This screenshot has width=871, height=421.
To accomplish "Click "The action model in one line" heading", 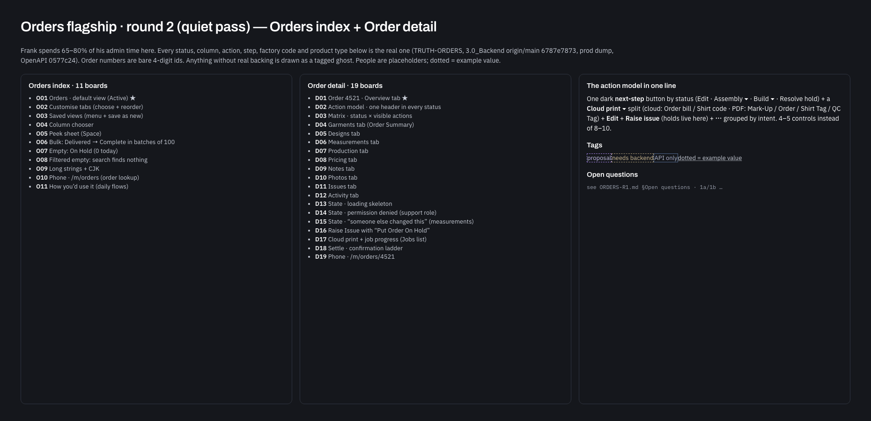I will [x=631, y=86].
